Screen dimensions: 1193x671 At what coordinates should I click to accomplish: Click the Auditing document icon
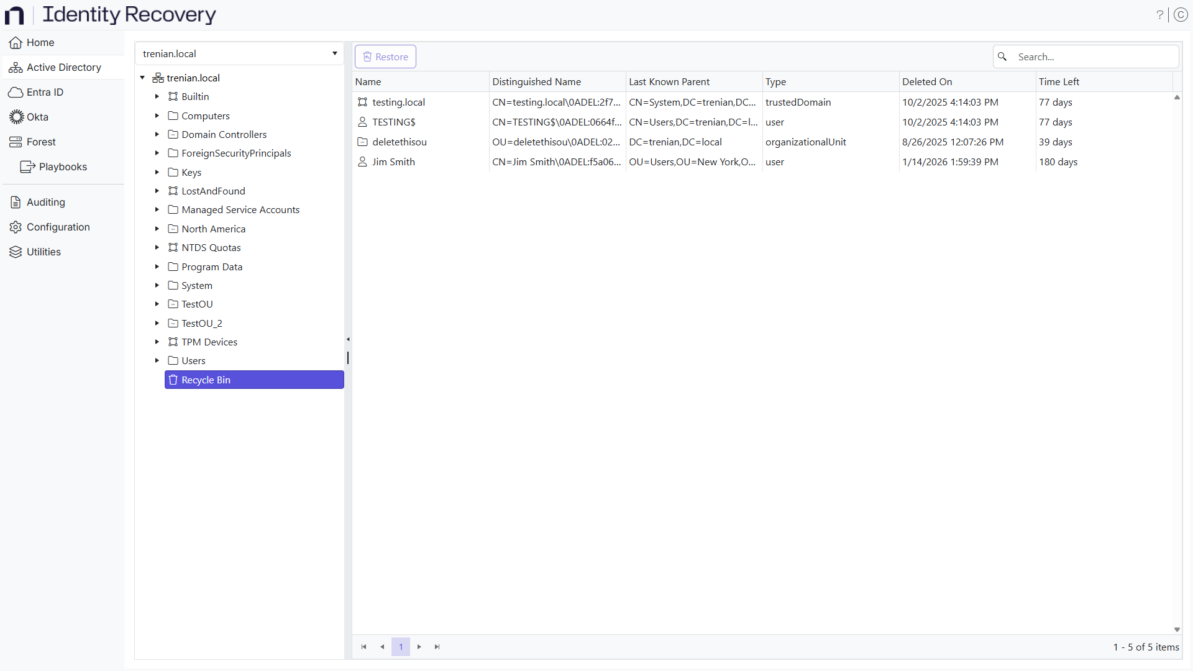pyautogui.click(x=16, y=202)
